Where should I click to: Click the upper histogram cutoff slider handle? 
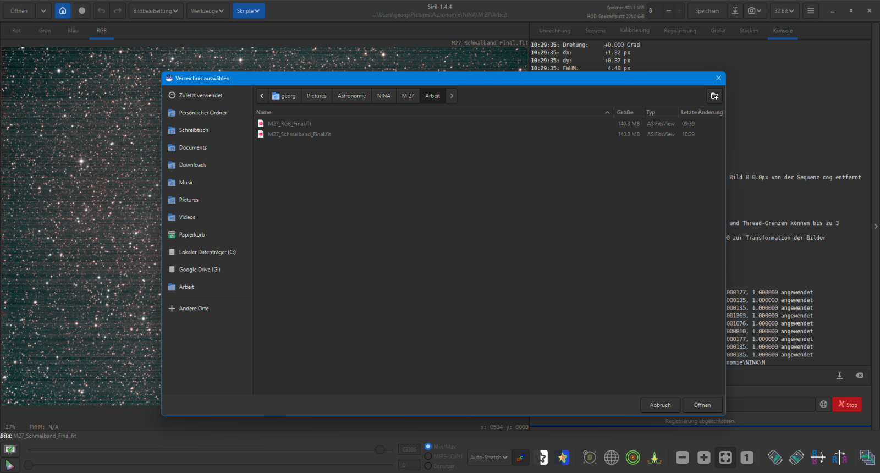[x=380, y=450]
